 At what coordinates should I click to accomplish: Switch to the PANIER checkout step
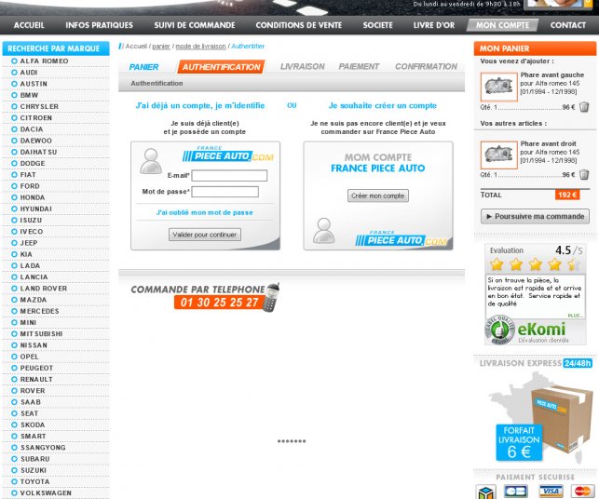pos(143,67)
